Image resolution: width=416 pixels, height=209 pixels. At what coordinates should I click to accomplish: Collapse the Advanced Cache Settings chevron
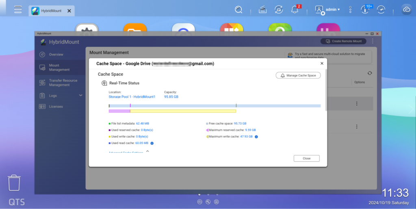147,151
